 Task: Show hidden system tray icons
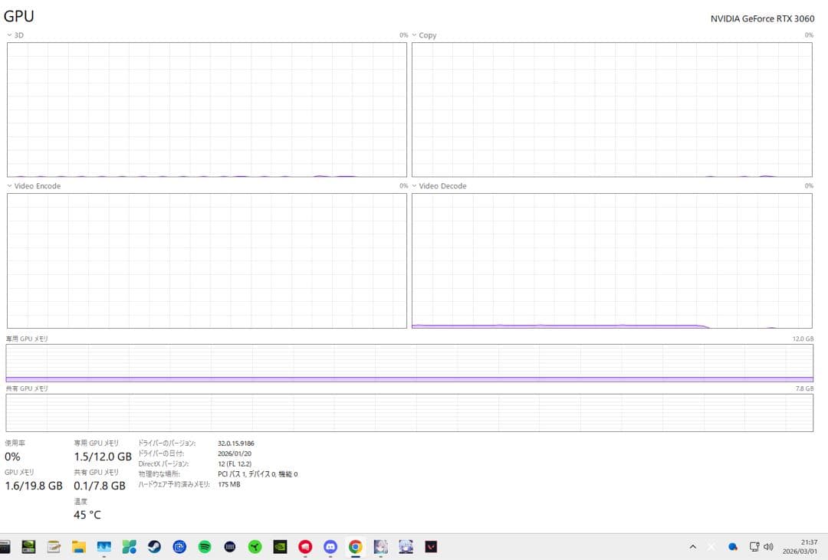click(x=693, y=547)
